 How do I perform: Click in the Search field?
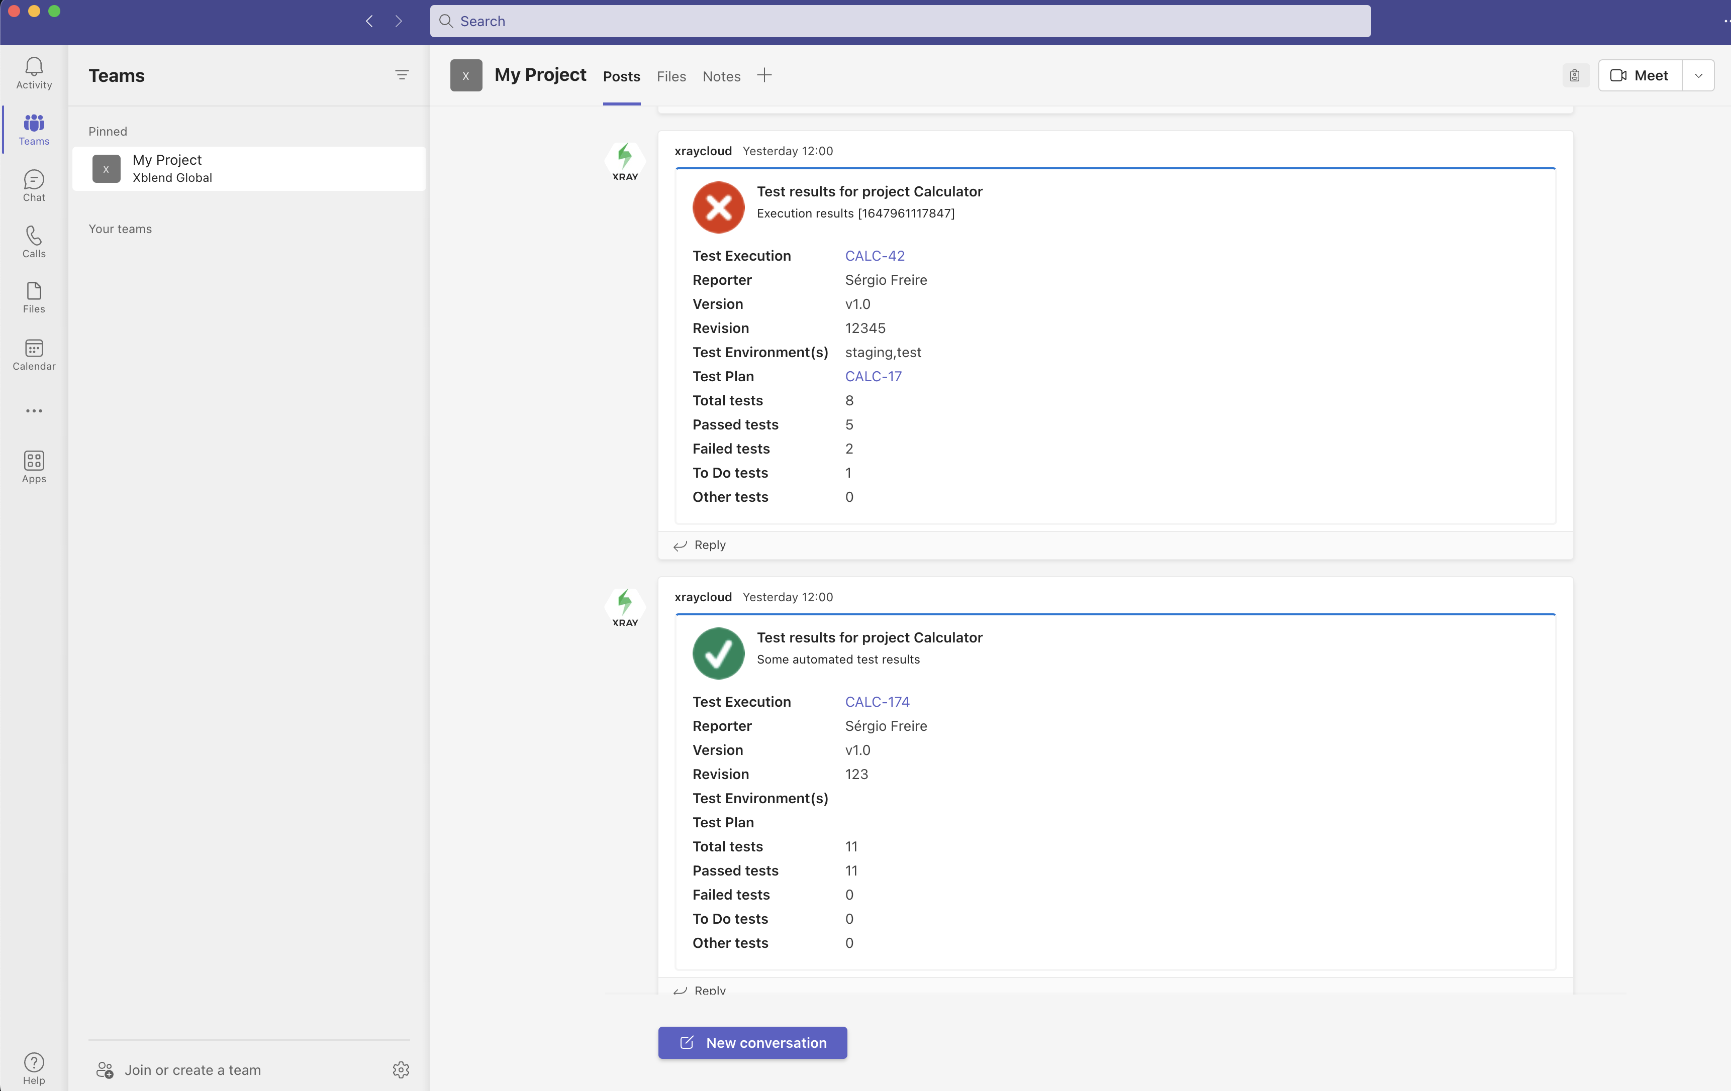point(900,21)
